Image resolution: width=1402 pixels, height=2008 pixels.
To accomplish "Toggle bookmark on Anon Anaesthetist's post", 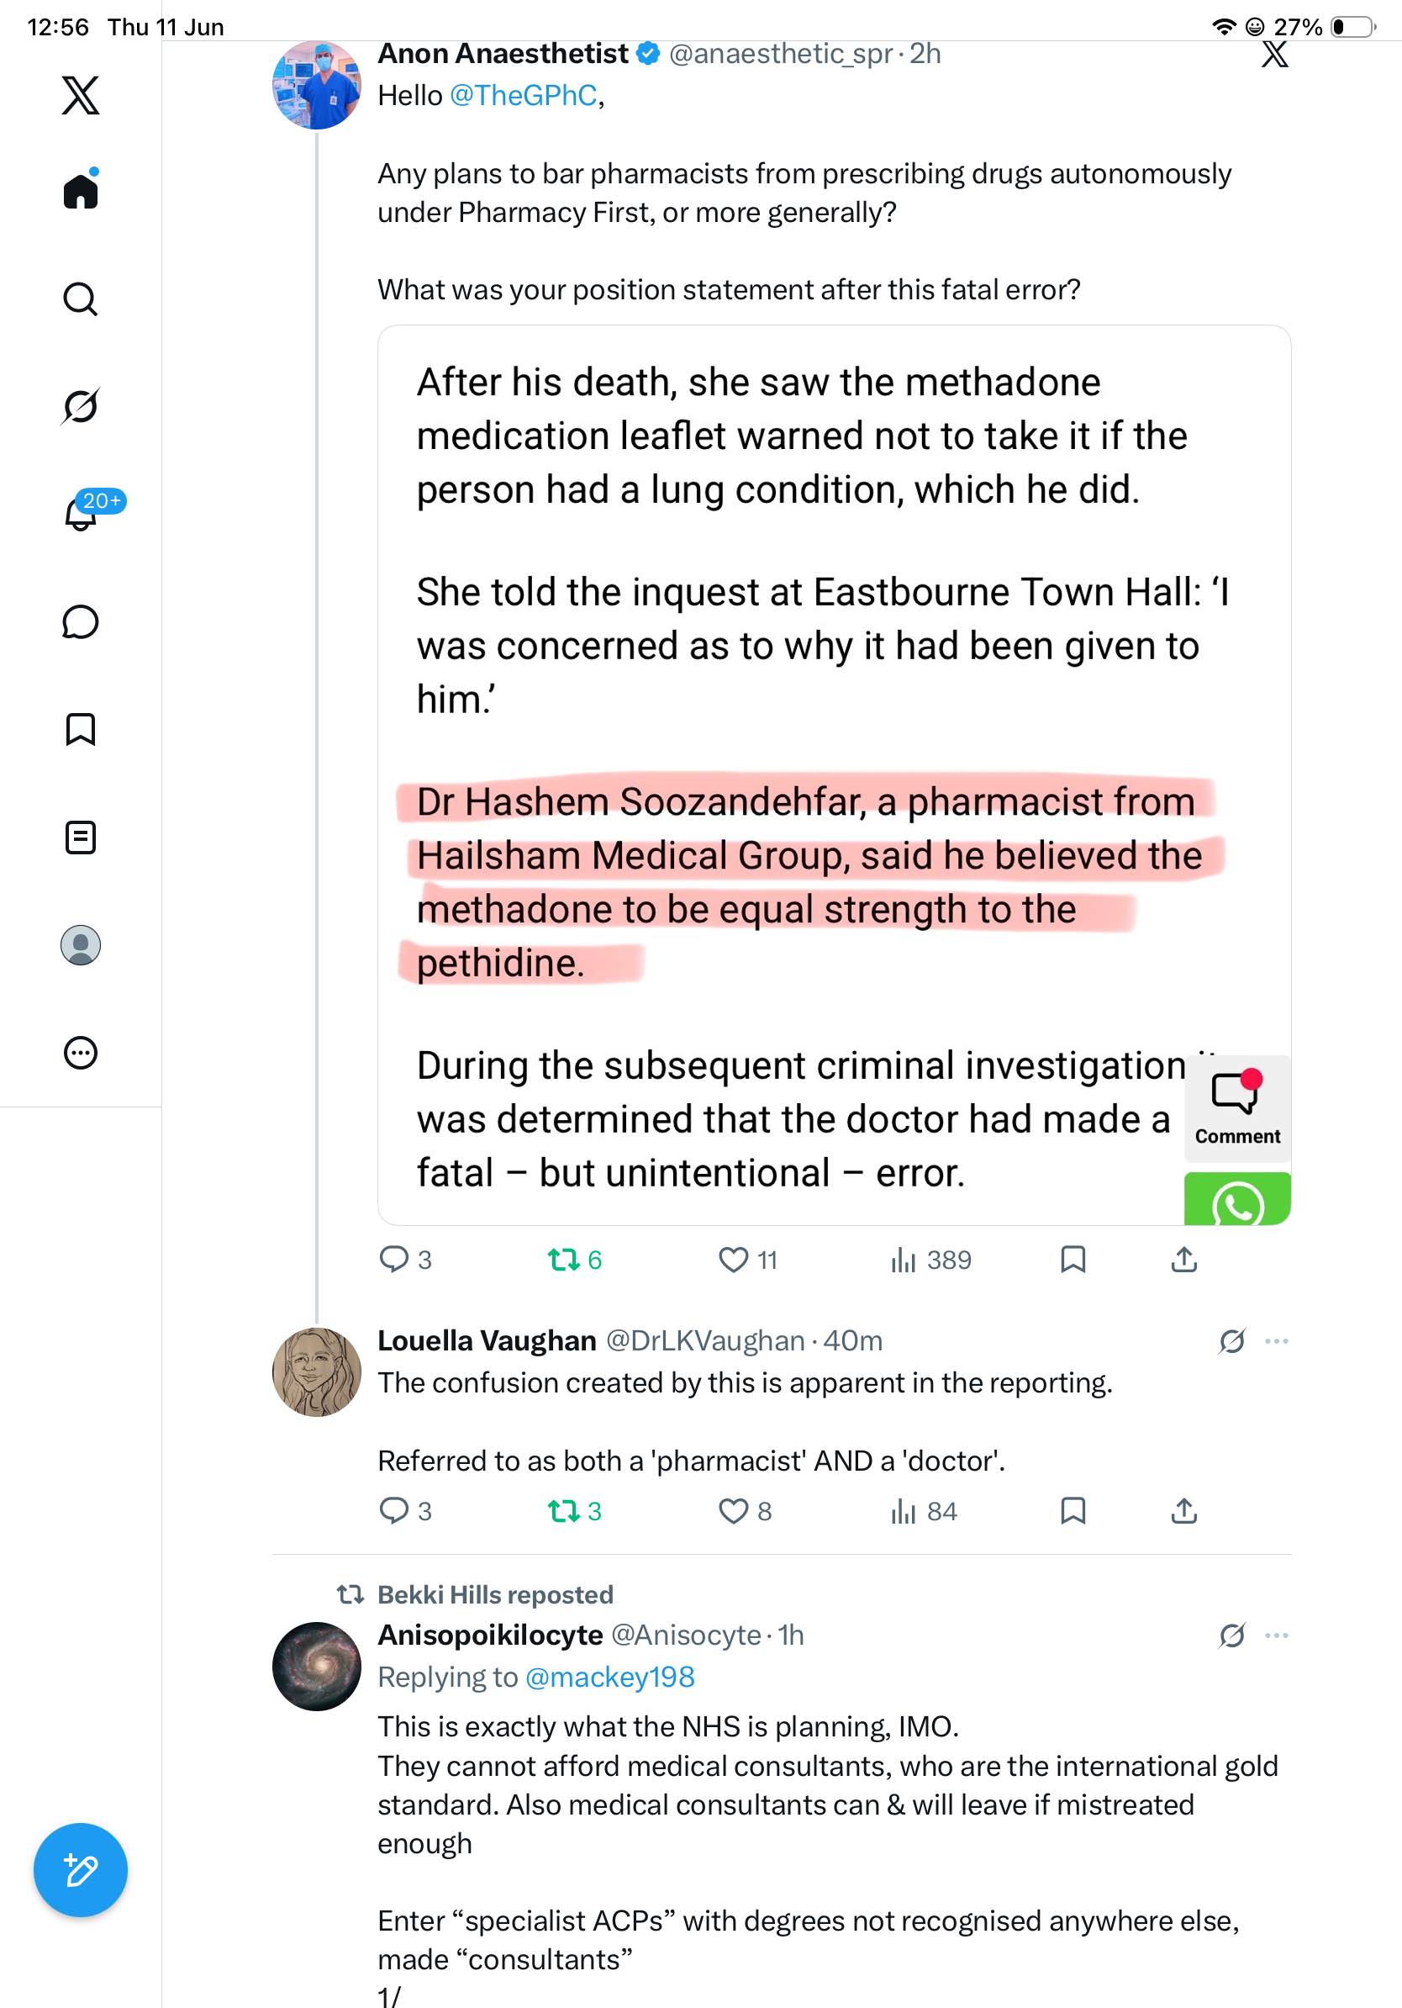I will [x=1073, y=1260].
